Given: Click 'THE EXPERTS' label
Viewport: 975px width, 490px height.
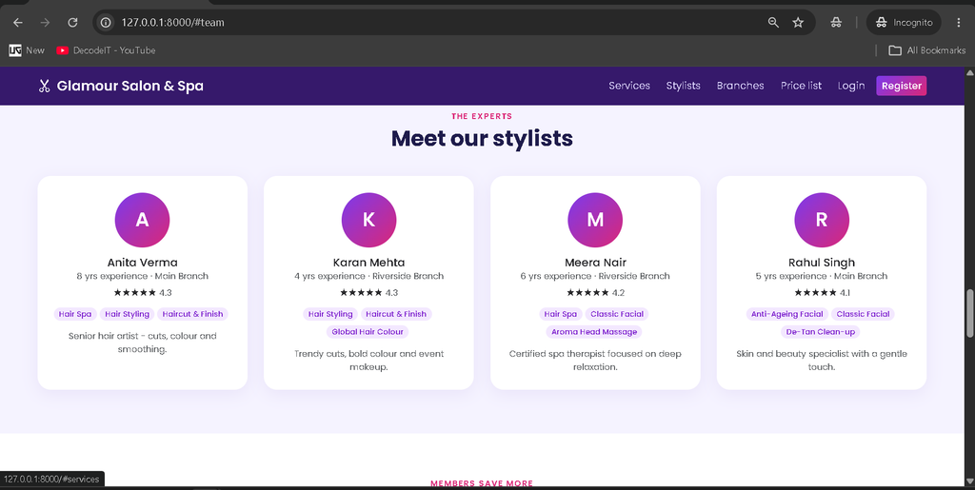Looking at the screenshot, I should [482, 116].
